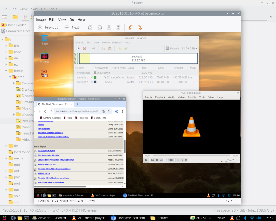Create a new folder from file manager toolbar
This screenshot has height=221, width=276.
tap(15, 17)
